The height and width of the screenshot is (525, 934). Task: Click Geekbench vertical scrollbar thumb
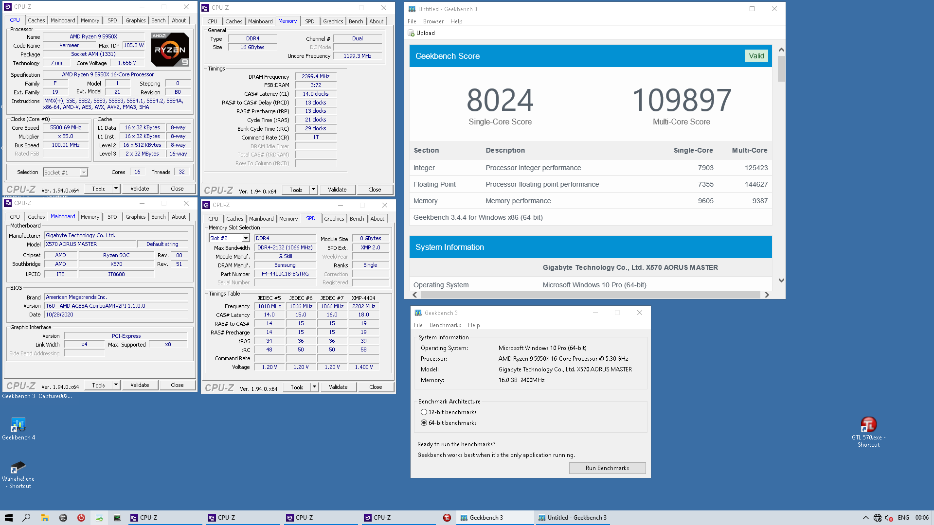tap(781, 69)
